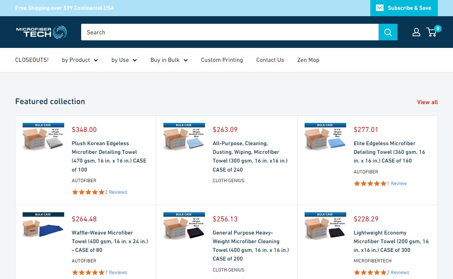Click CLOTH GENIUS vendor under General Purpose towel
This screenshot has height=279, width=453.
(228, 270)
